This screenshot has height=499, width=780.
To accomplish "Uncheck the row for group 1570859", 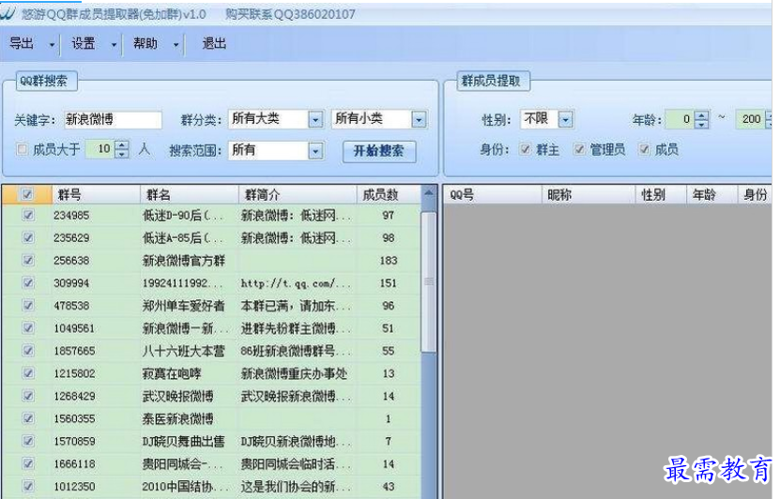I will click(28, 441).
